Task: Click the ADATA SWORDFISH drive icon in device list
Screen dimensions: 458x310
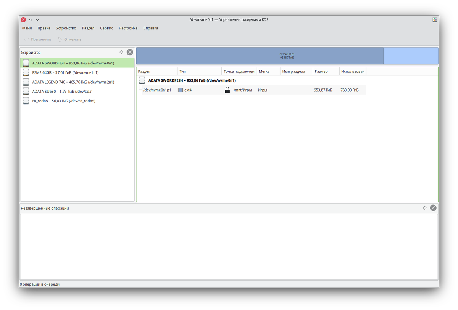Action: tap(26, 63)
